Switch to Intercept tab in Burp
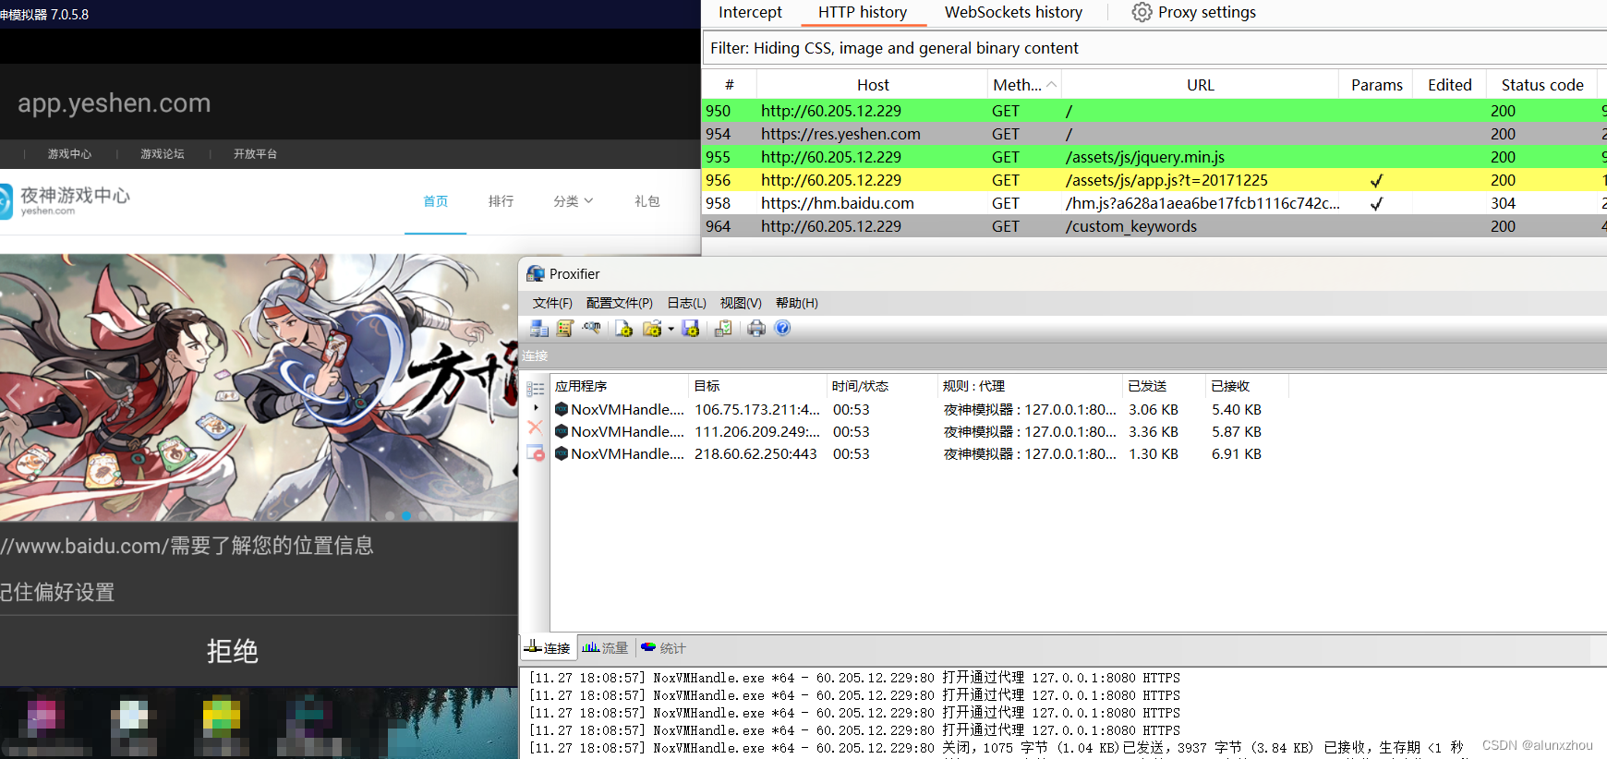This screenshot has width=1607, height=759. (750, 12)
